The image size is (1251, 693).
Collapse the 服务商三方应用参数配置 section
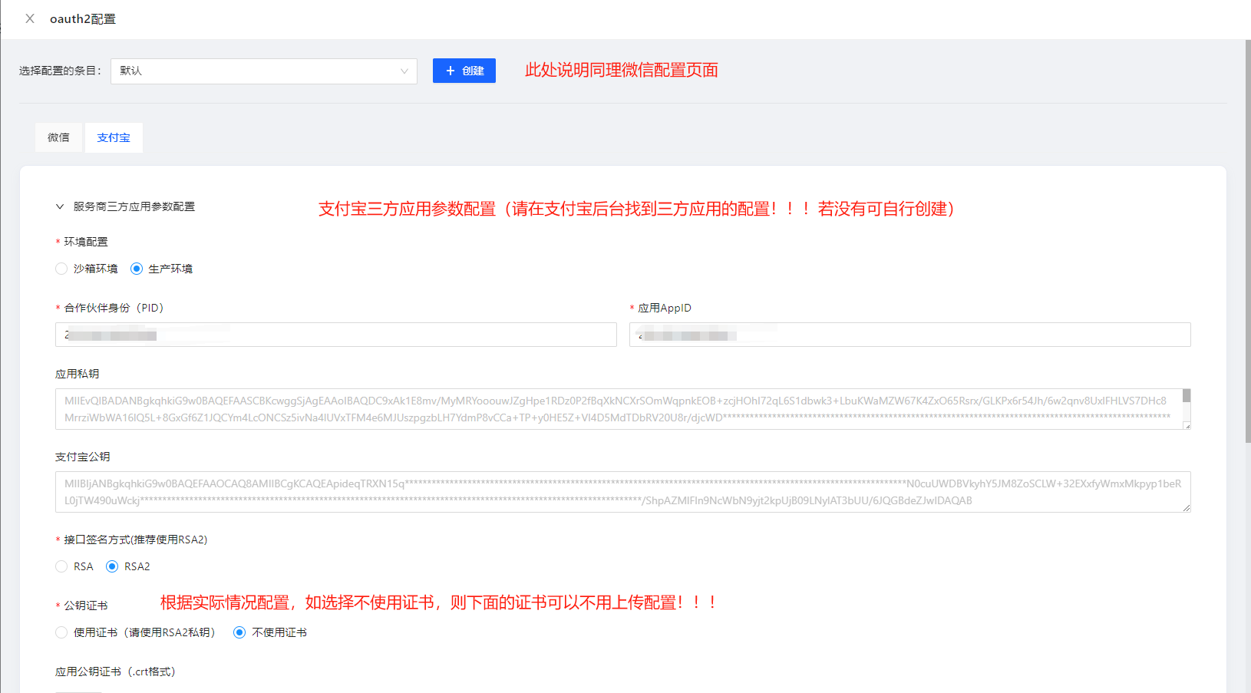point(60,206)
